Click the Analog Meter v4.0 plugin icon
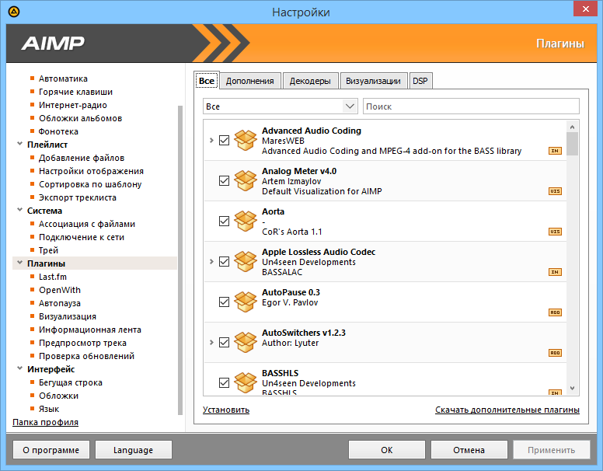 [x=246, y=181]
